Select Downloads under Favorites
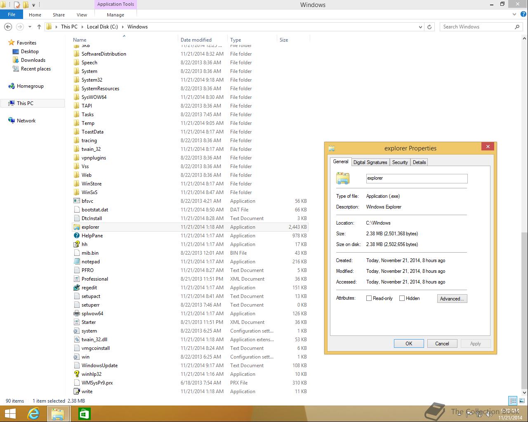The height and width of the screenshot is (422, 528). pyautogui.click(x=33, y=60)
